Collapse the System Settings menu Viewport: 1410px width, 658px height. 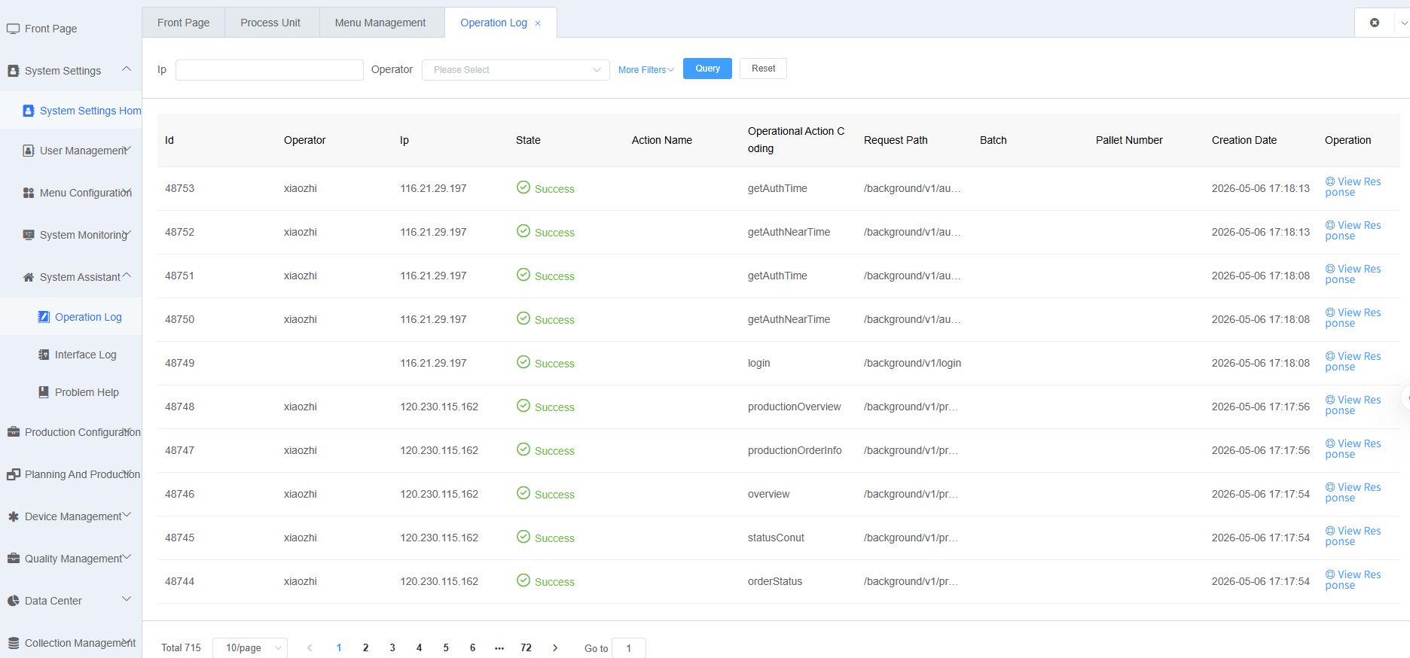click(x=127, y=69)
